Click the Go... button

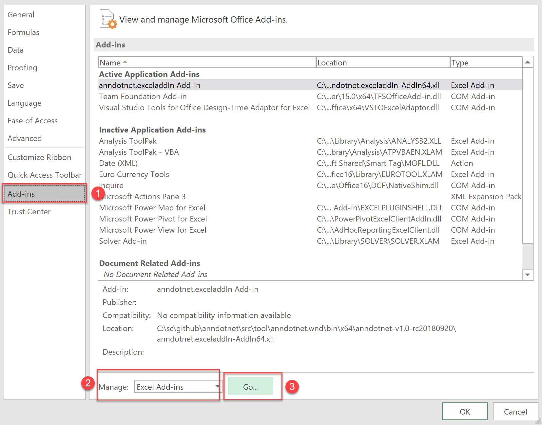[x=251, y=386]
